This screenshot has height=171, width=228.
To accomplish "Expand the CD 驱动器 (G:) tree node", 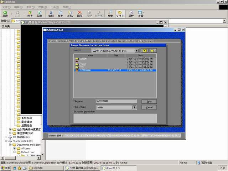I will [6, 137].
